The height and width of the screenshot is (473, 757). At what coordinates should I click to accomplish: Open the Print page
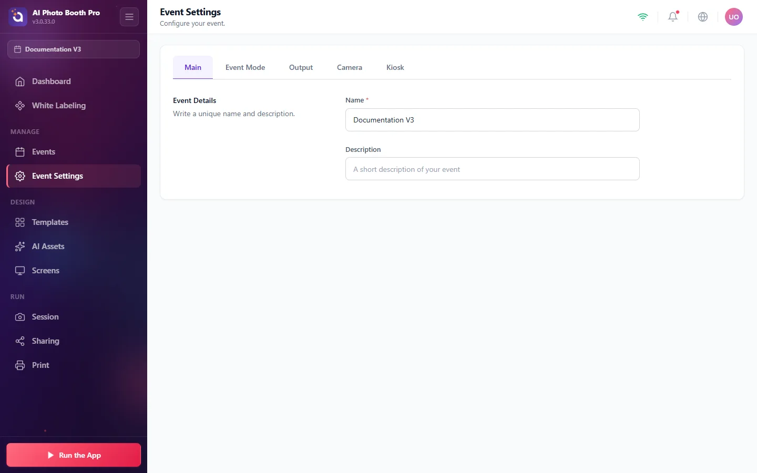click(x=74, y=365)
